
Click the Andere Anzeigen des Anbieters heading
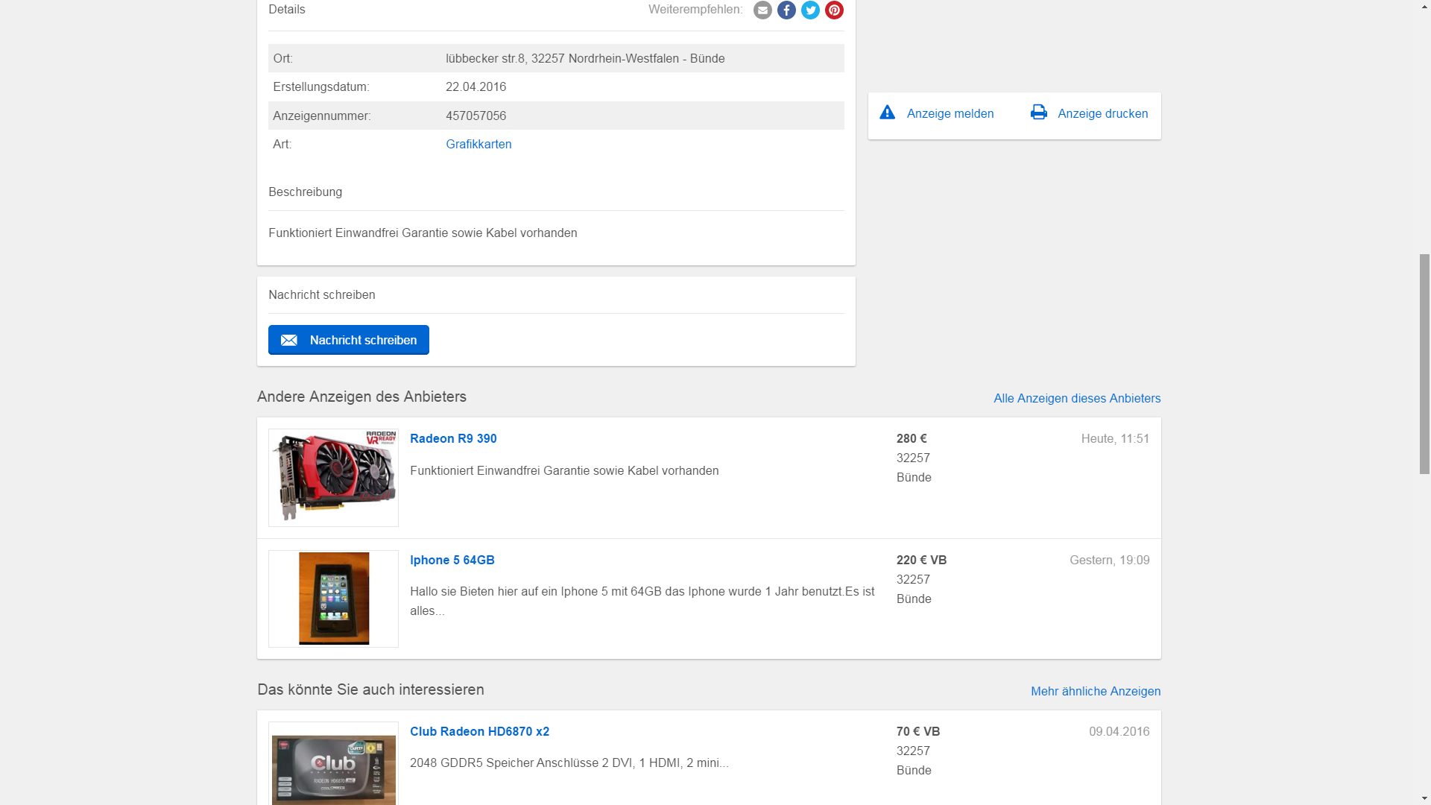click(361, 397)
